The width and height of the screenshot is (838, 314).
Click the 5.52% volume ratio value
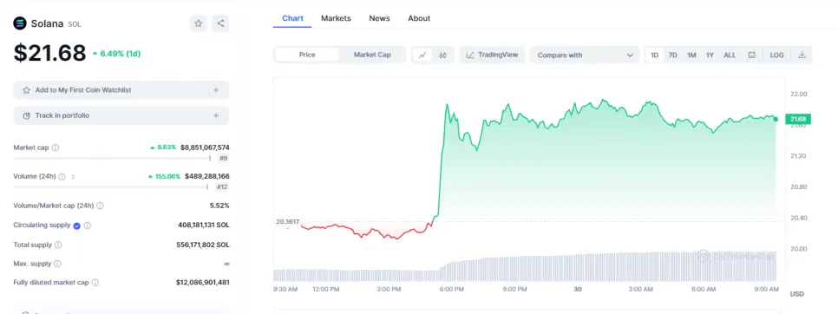pos(219,206)
